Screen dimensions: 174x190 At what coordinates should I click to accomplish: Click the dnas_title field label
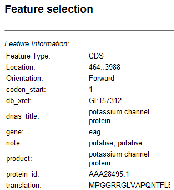[x=22, y=116]
